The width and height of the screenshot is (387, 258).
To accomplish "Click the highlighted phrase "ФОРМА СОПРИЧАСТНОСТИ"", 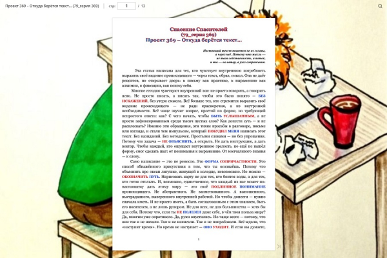I will coord(231,161).
